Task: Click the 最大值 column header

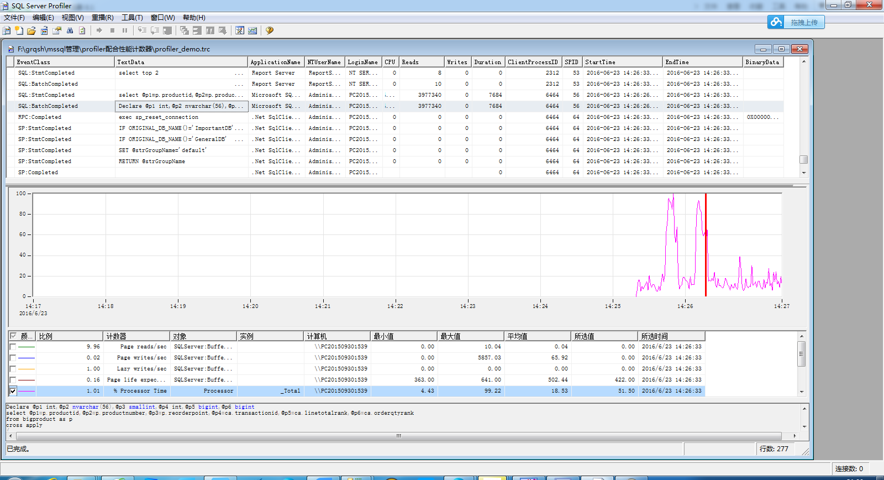Action: click(x=471, y=336)
